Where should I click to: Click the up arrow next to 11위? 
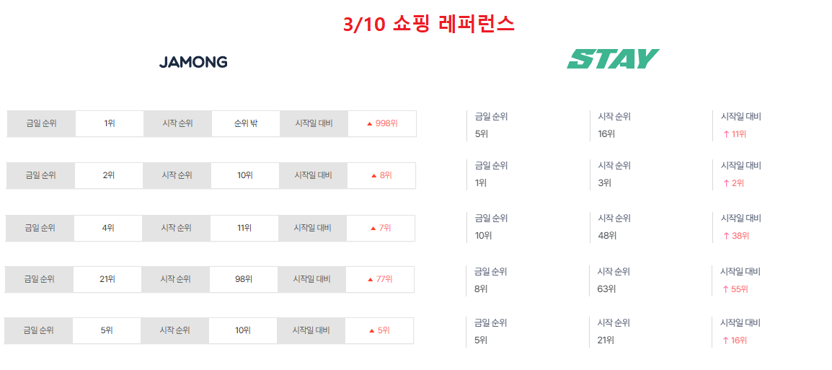click(727, 134)
